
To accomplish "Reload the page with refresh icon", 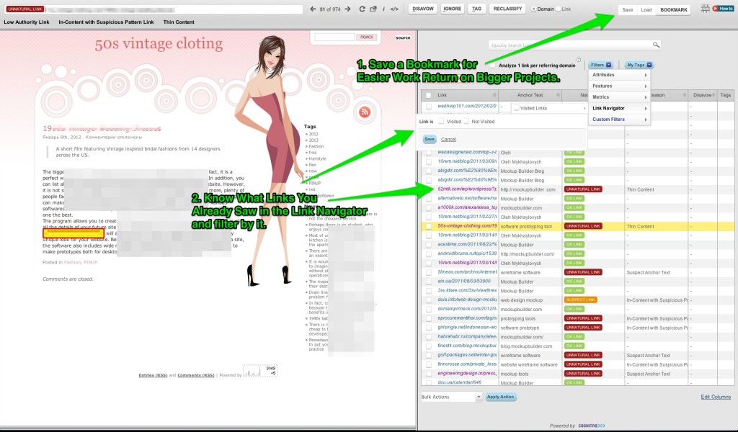I will point(362,9).
